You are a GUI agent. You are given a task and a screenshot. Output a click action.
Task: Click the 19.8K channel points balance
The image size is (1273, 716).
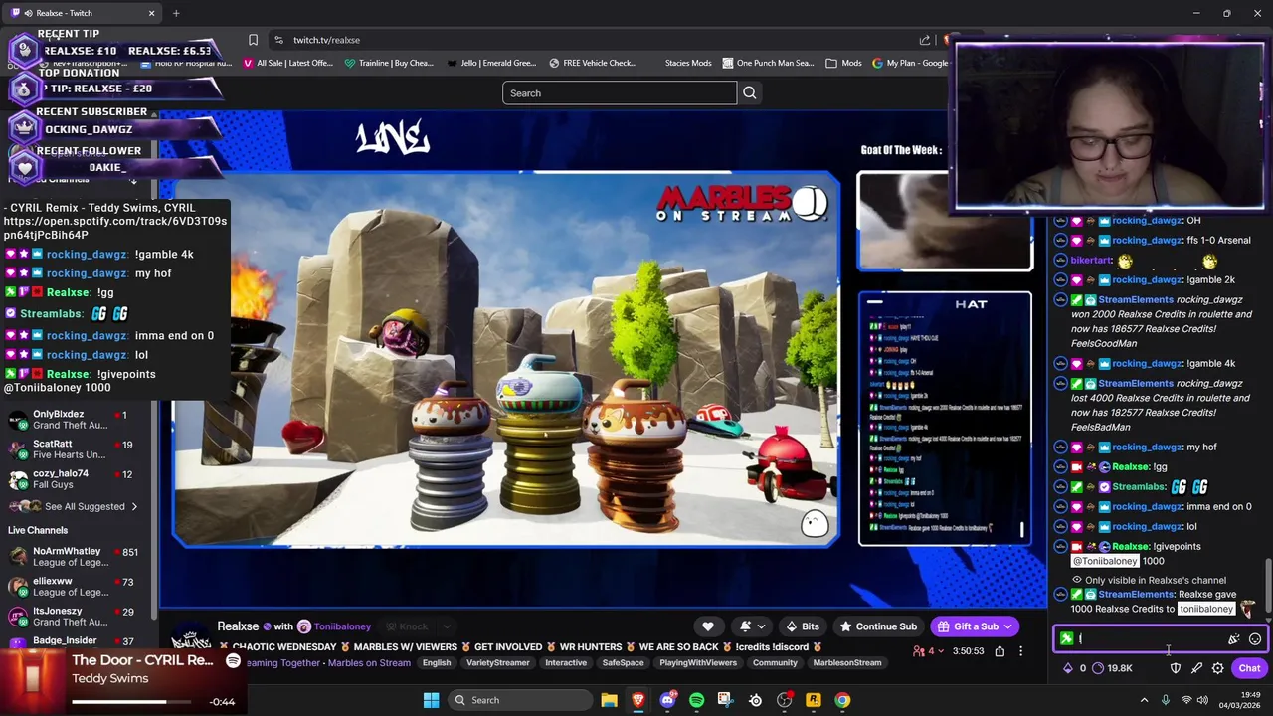[1112, 668]
